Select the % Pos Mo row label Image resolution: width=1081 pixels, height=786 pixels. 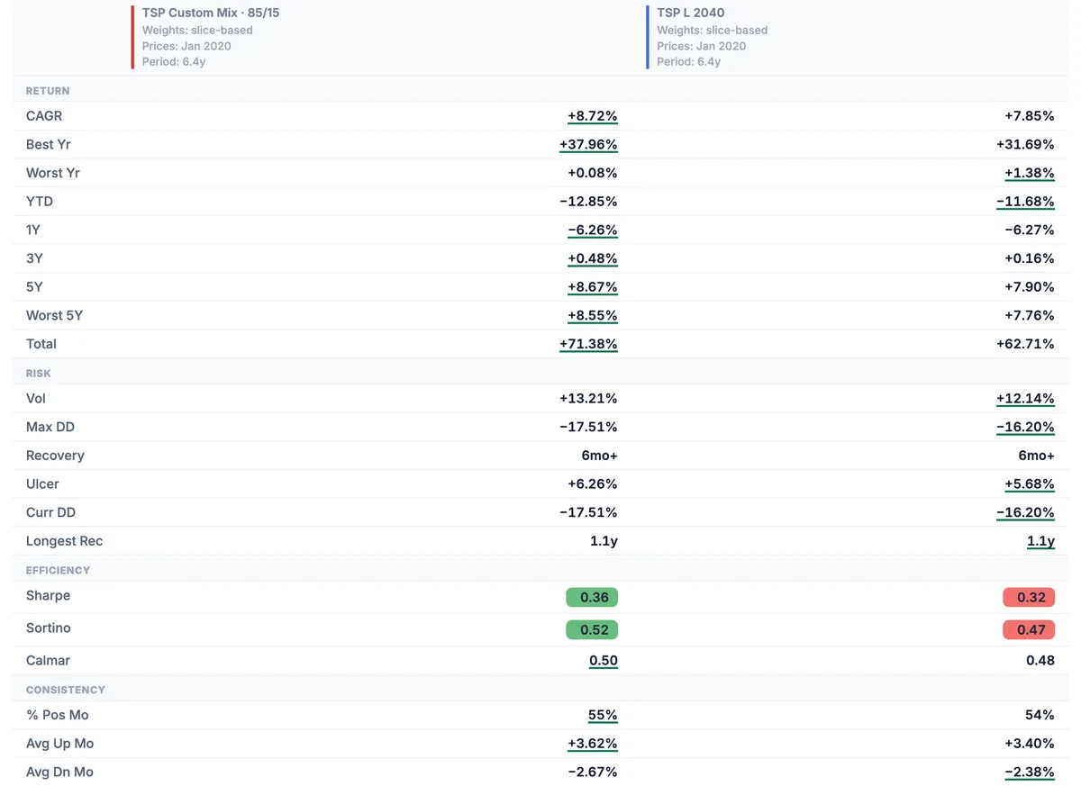point(58,715)
